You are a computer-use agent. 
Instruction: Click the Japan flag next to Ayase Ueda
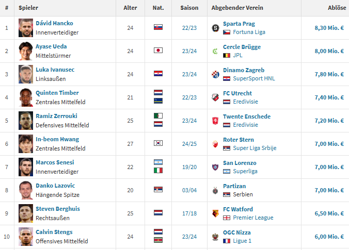pos(158,51)
